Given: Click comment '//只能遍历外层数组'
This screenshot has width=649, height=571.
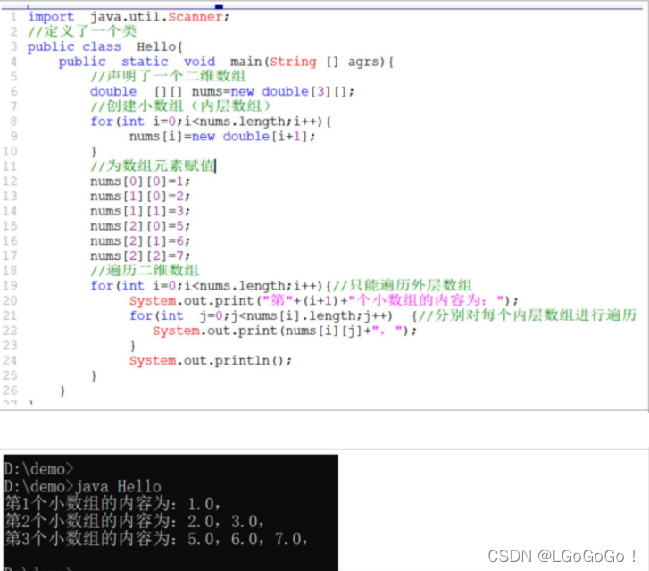Looking at the screenshot, I should point(403,285).
